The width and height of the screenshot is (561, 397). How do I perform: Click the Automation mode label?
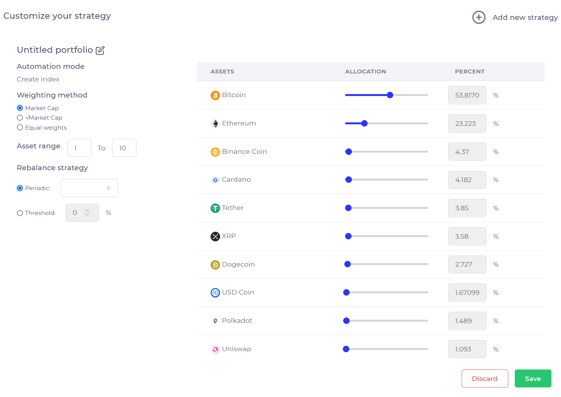[50, 67]
